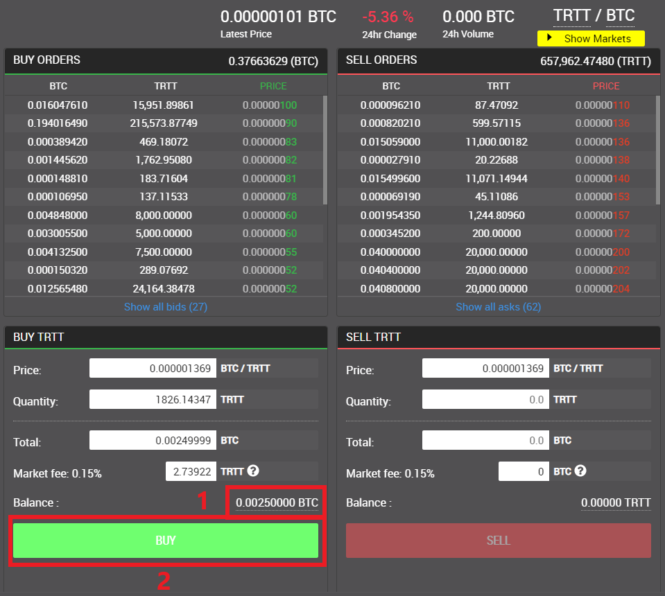Click the red SELL button

coord(499,541)
